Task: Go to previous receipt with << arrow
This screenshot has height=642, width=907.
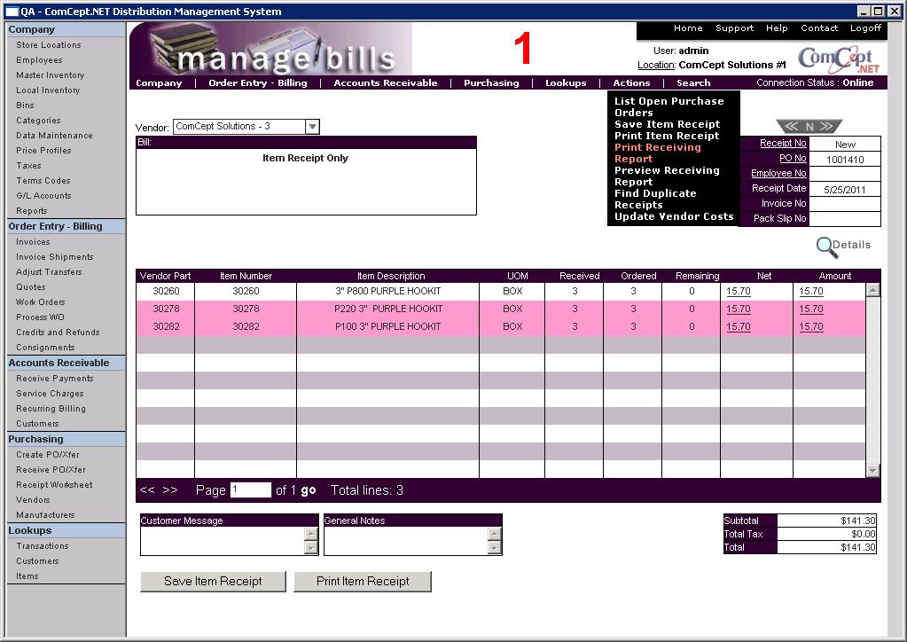Action: tap(791, 127)
